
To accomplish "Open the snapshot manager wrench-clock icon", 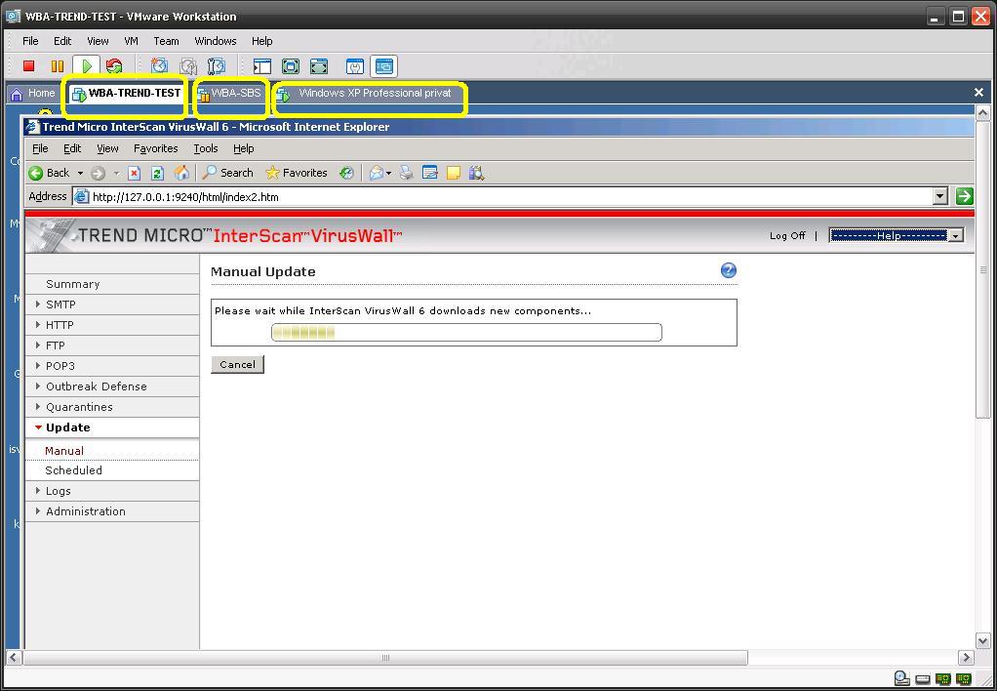I will coord(217,65).
